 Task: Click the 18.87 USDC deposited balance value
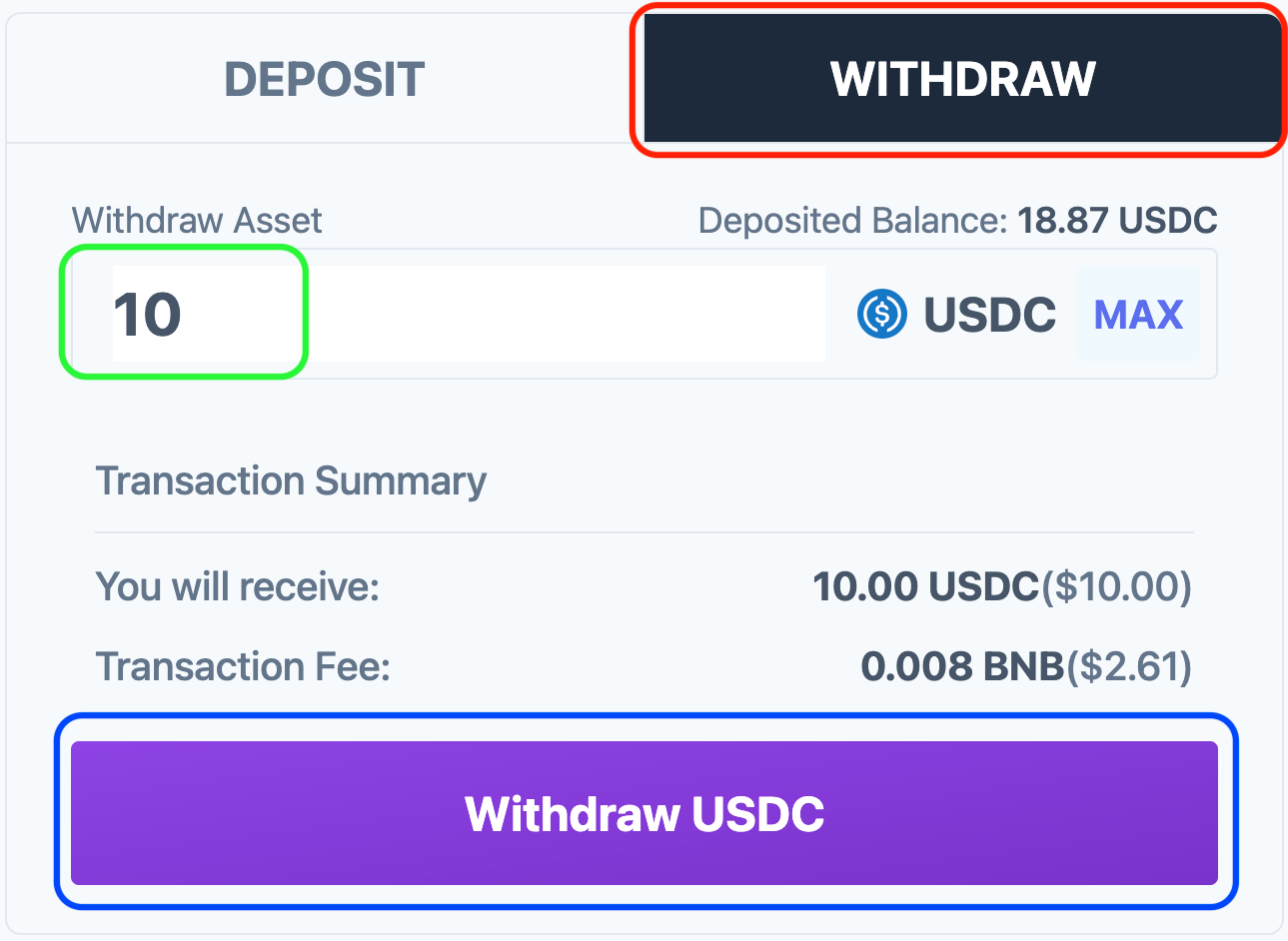click(1117, 220)
